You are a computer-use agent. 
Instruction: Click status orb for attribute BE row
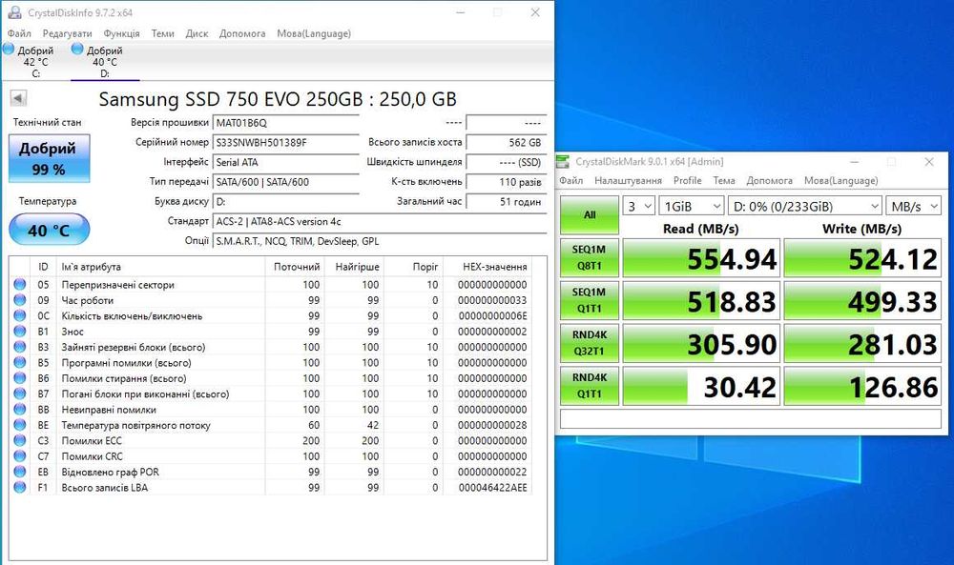pyautogui.click(x=19, y=425)
